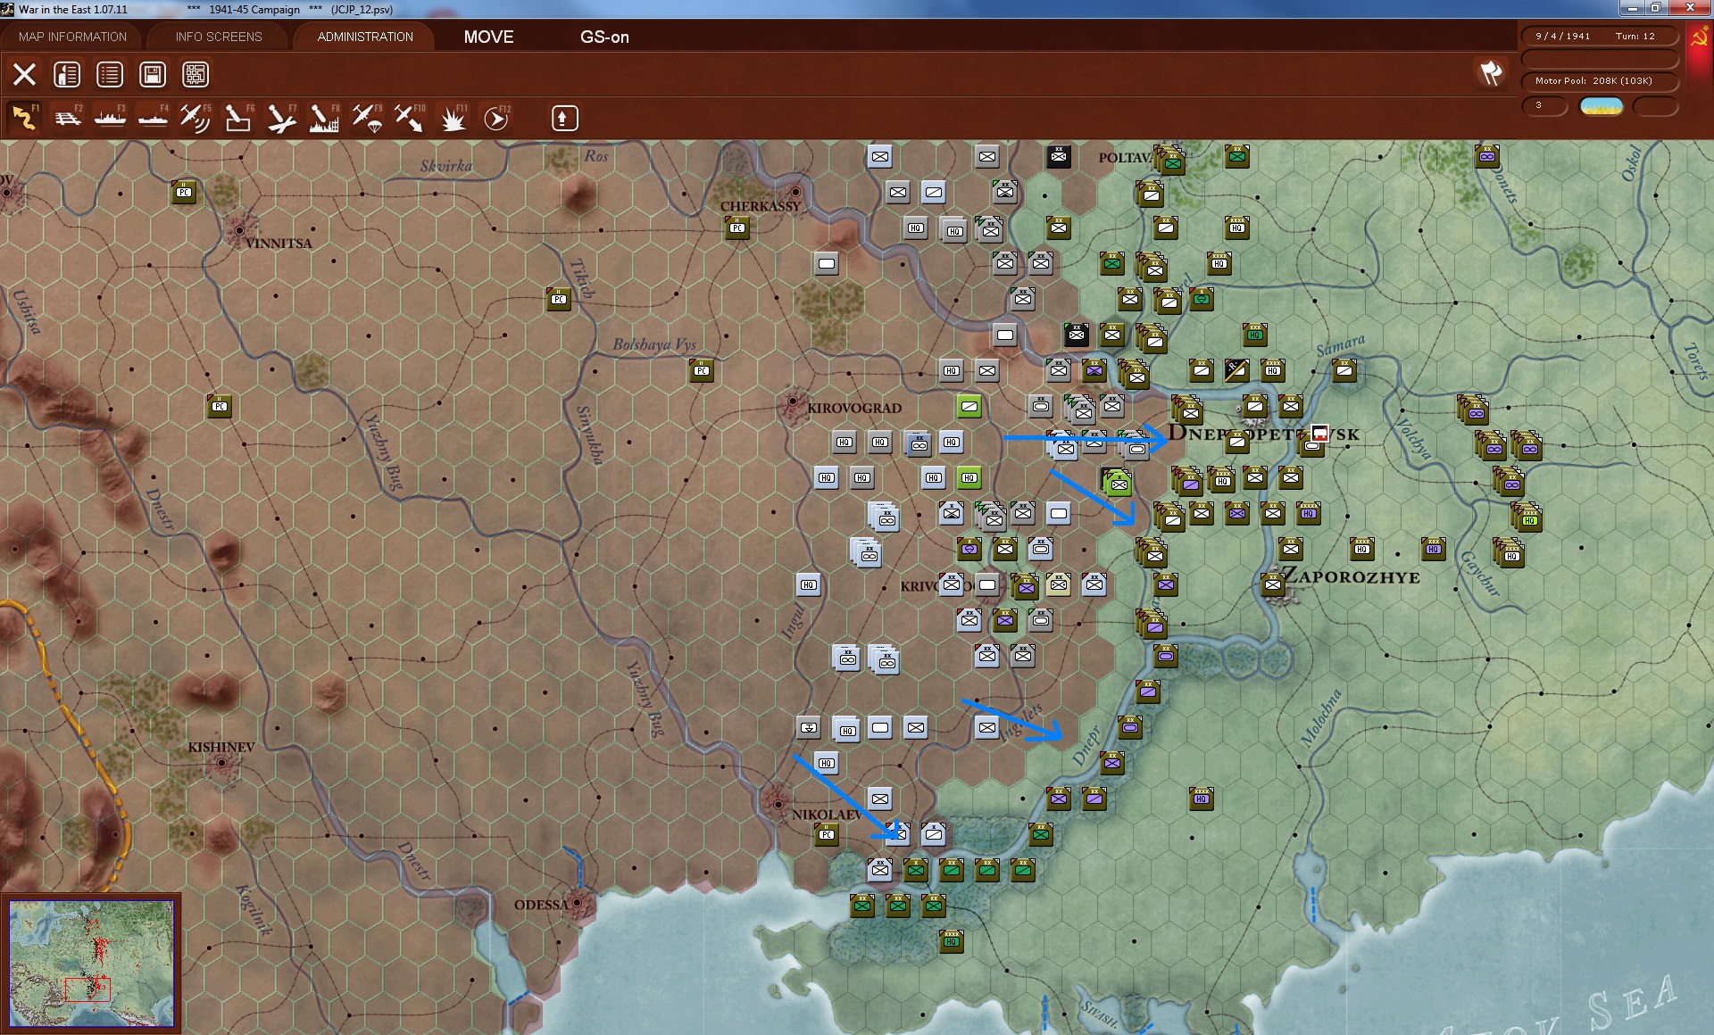The image size is (1714, 1035).
Task: Select the Soviet HQ counter south of Zaporozhye
Action: (1202, 798)
